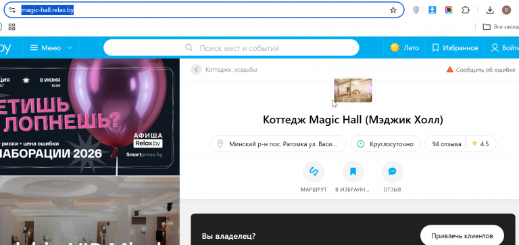Screen dimensions: 519x245
Task: Click the address chip Минский р-н пос. Ратомка
Action: click(x=278, y=144)
